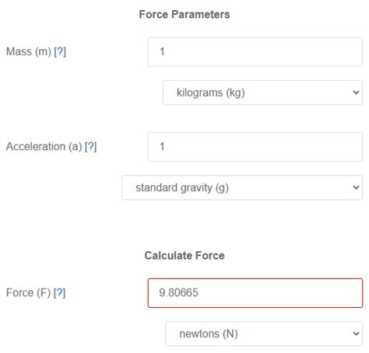The width and height of the screenshot is (369, 353).
Task: Place the cursor after the 1 in the Acceleration box
Action: click(165, 147)
